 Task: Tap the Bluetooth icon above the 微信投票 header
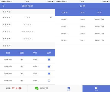(47, 1)
